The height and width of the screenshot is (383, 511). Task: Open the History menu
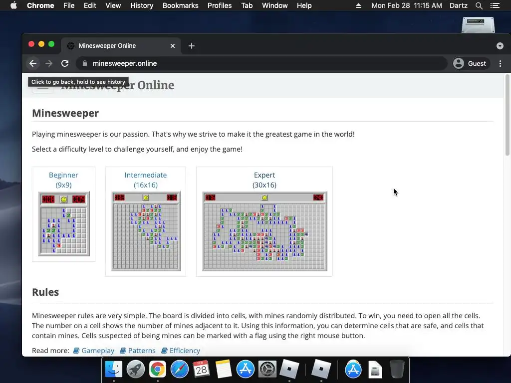142,5
